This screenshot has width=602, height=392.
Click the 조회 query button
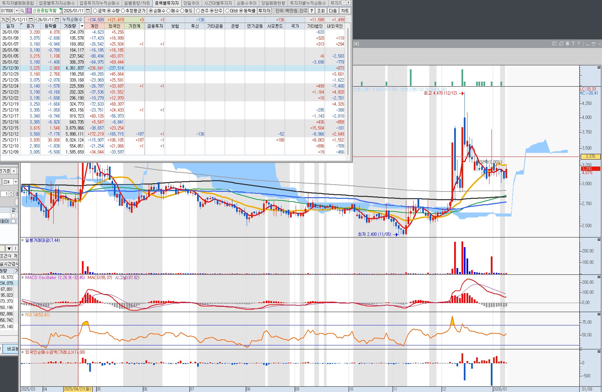click(x=321, y=11)
